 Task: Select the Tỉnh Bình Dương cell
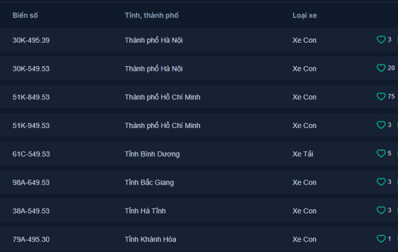tap(152, 154)
